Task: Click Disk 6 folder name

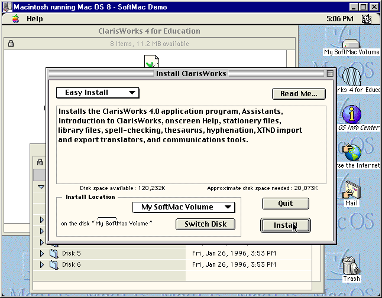Action: pos(72,264)
